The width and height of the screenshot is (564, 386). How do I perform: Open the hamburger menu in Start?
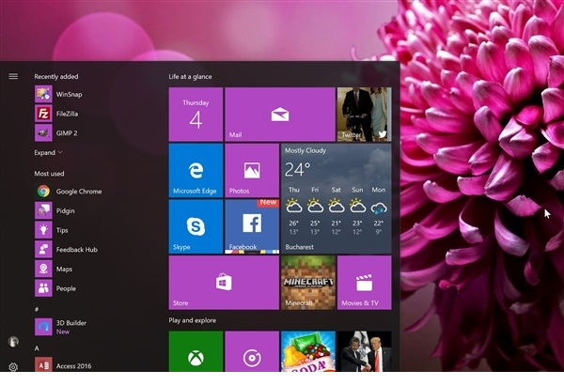pyautogui.click(x=13, y=76)
